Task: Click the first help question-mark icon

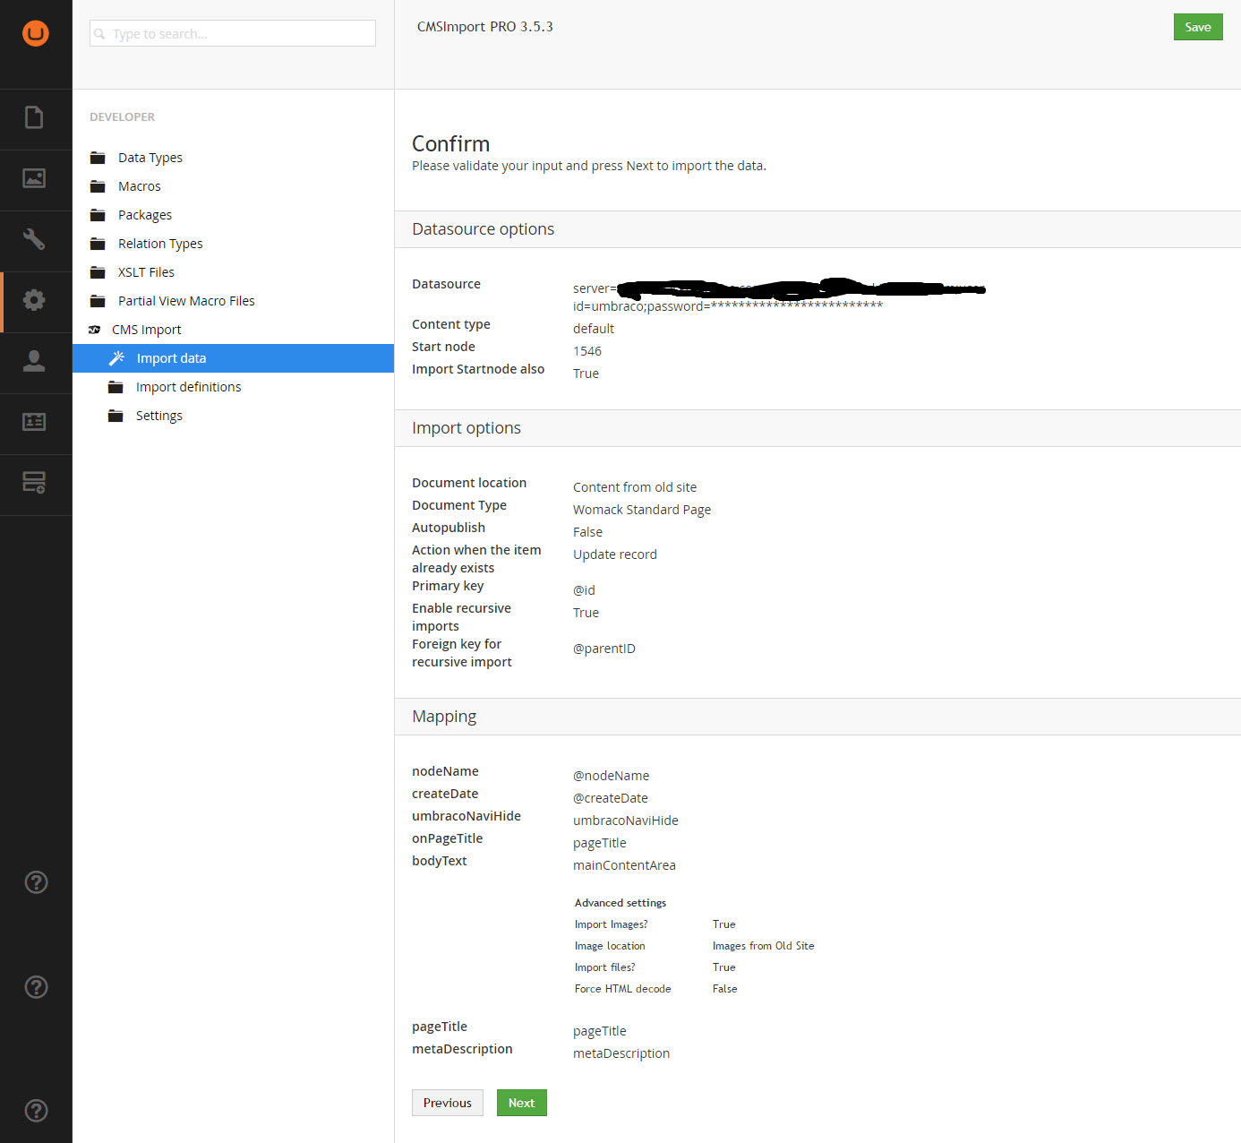Action: pyautogui.click(x=36, y=882)
